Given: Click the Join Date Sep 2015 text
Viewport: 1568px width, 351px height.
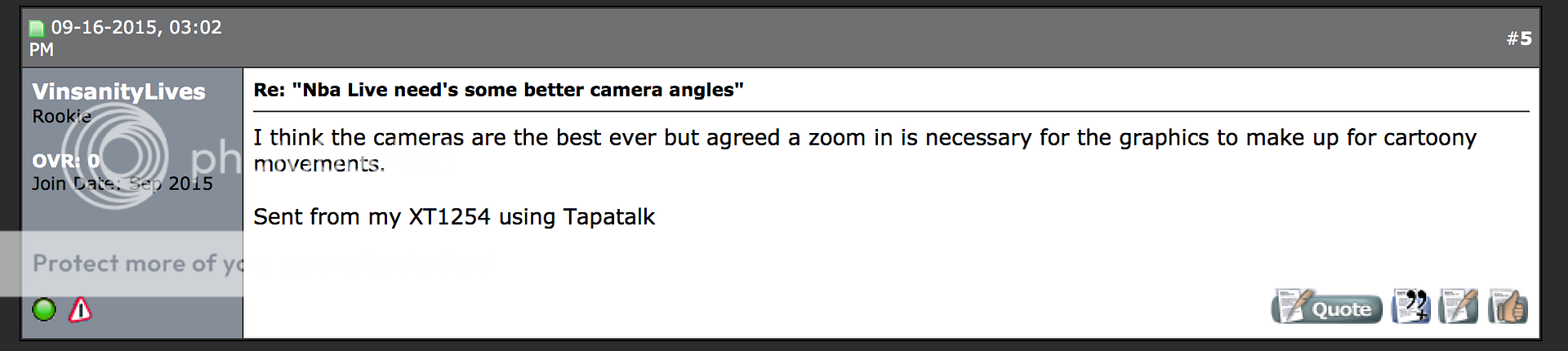Looking at the screenshot, I should coord(122,184).
